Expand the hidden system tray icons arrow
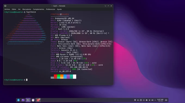Image resolution: width=185 pixels, height=103 pixels. (155, 100)
